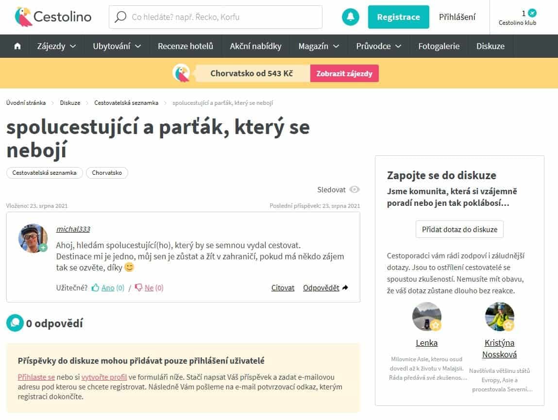Open Kristýna Nossková name link

(499, 349)
